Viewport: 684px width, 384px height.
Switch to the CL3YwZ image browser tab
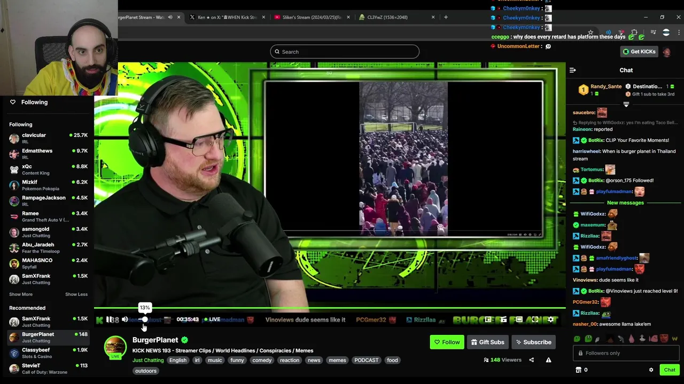click(x=397, y=17)
